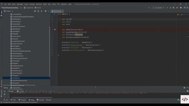Click the vertical Project tool window stripe
This screenshot has height=106, width=189.
tap(1, 13)
